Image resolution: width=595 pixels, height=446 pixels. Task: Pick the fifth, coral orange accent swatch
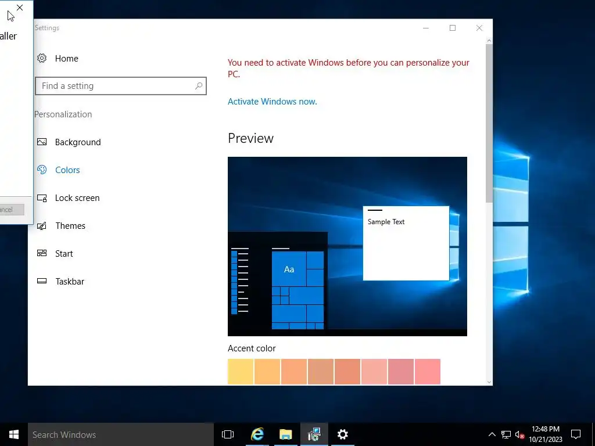coord(347,372)
